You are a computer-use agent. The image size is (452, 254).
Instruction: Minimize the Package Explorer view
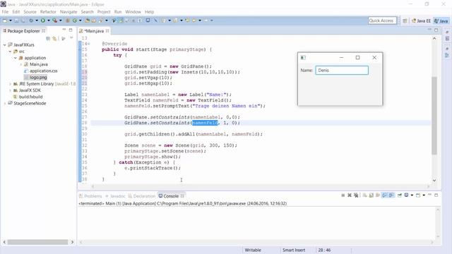pos(64,30)
